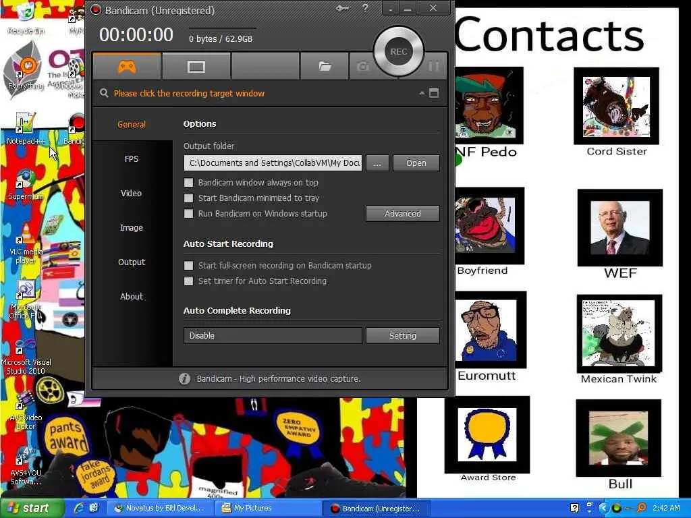Switch to the Video settings tab
This screenshot has height=518, width=691.
point(132,193)
